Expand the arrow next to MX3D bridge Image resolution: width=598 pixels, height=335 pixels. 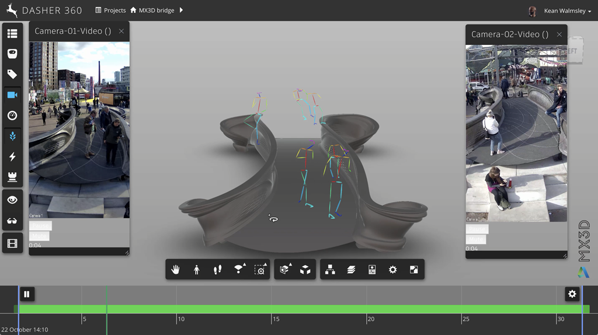[181, 11]
